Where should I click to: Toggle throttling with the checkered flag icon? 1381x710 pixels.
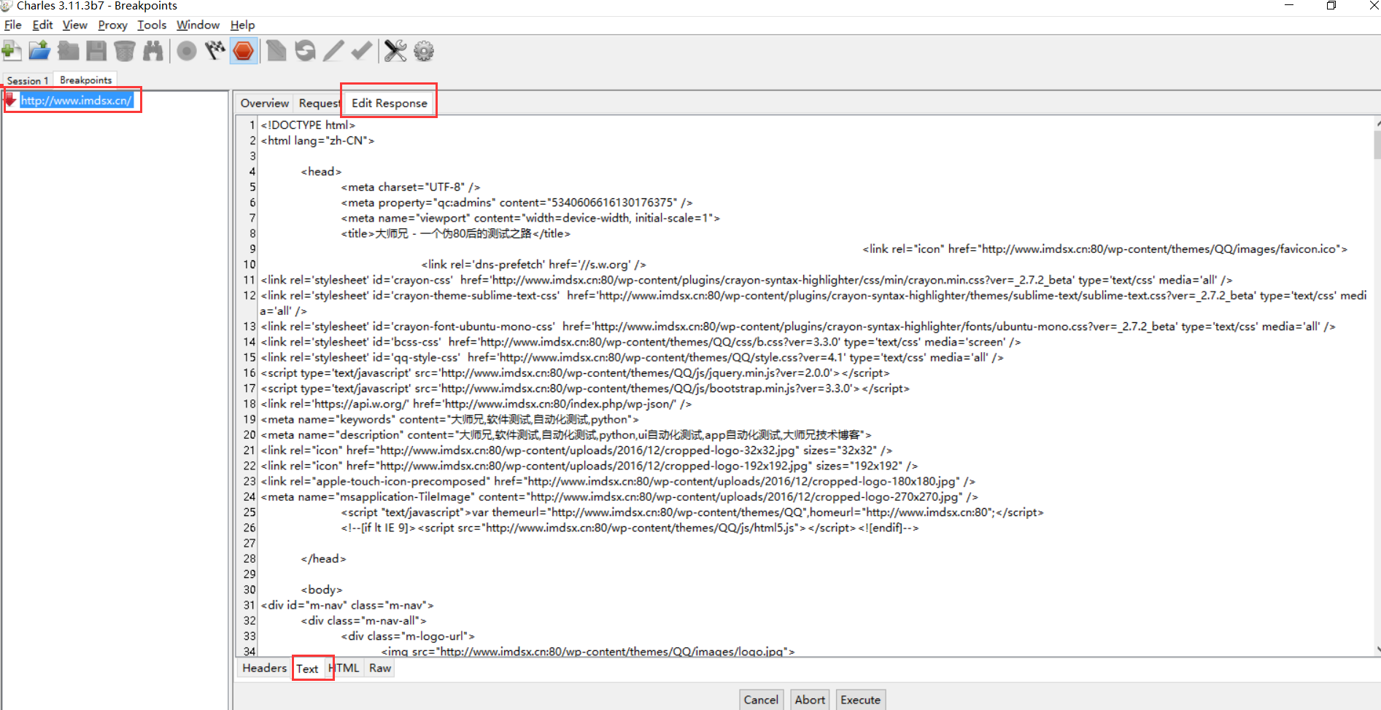coord(215,51)
